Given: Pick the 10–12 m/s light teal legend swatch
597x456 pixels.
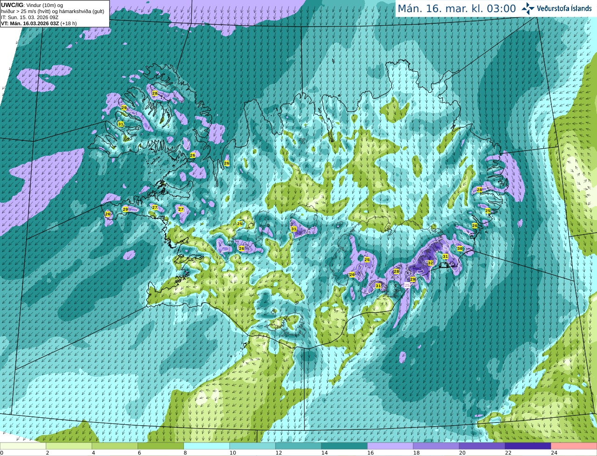Looking at the screenshot, I should pyautogui.click(x=253, y=446).
